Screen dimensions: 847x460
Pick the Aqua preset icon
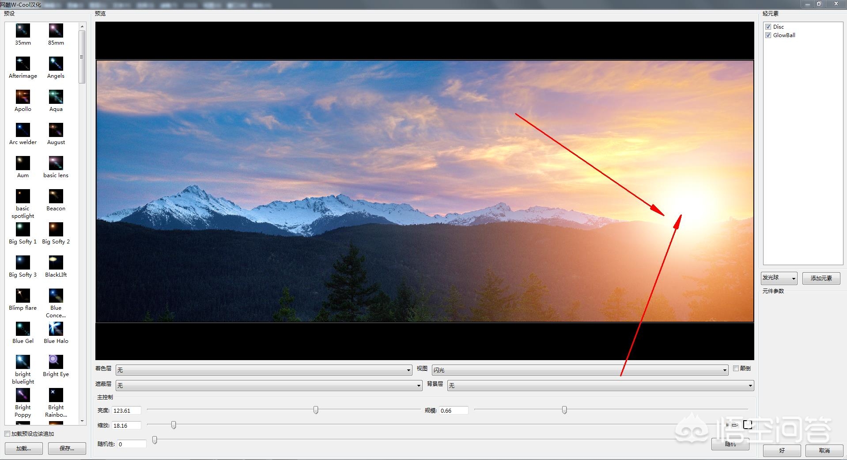(x=56, y=97)
